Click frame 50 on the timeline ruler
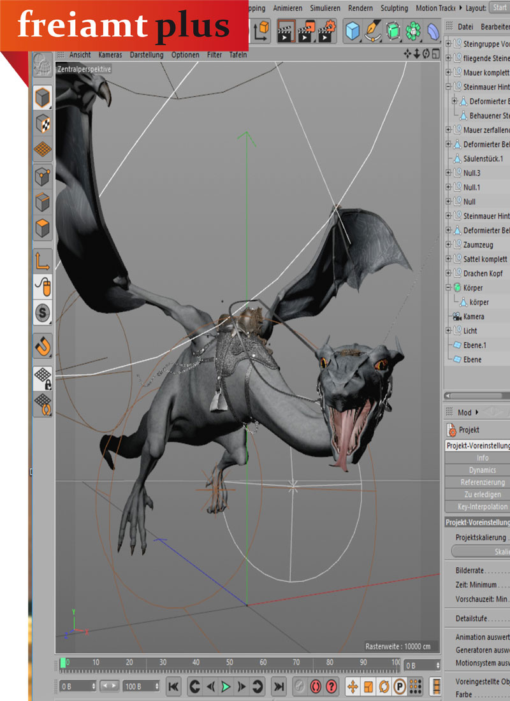This screenshot has height=701, width=510. pyautogui.click(x=229, y=663)
